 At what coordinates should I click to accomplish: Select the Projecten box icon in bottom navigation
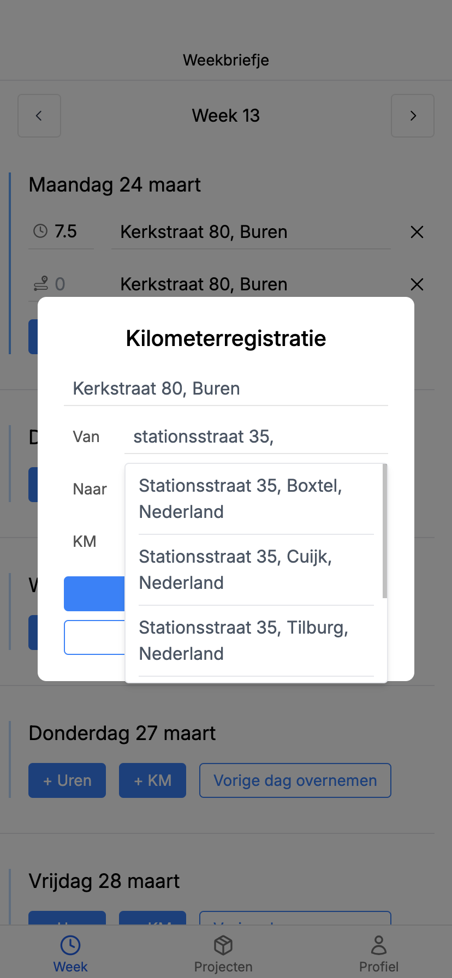[223, 941]
